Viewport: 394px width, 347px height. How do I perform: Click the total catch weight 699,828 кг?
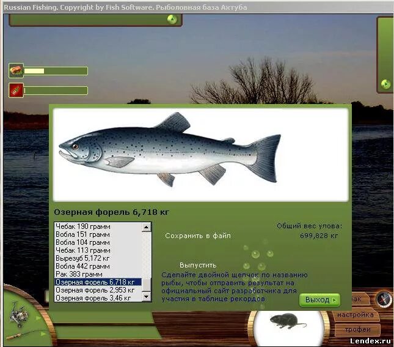(319, 236)
